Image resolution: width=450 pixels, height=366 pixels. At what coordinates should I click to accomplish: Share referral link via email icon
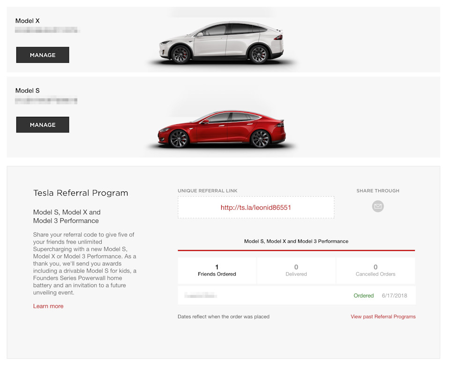(x=378, y=206)
